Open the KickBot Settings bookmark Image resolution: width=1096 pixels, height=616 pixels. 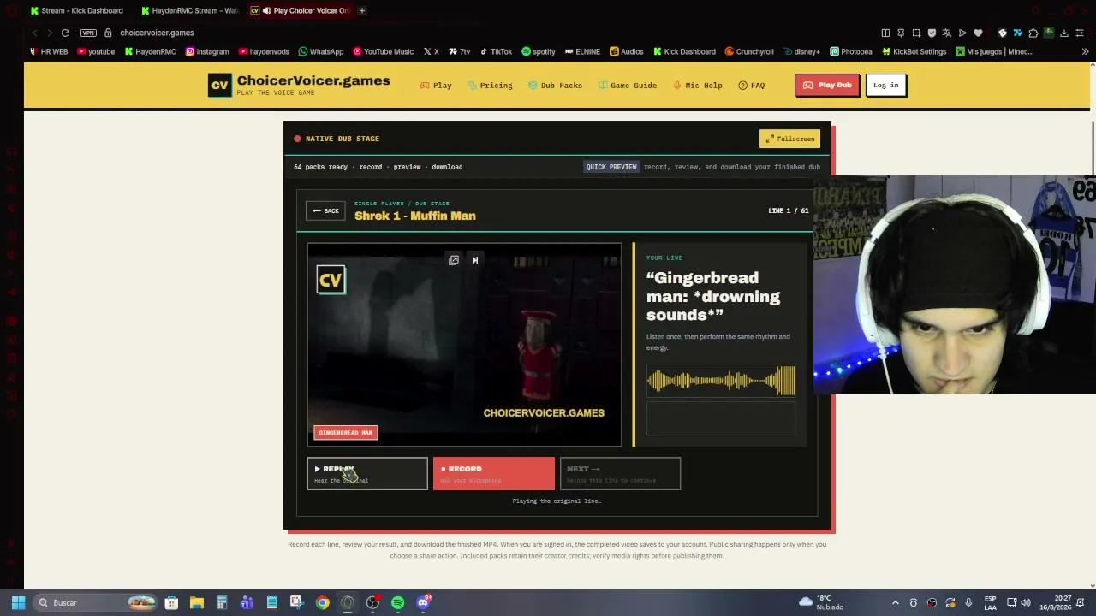[914, 51]
